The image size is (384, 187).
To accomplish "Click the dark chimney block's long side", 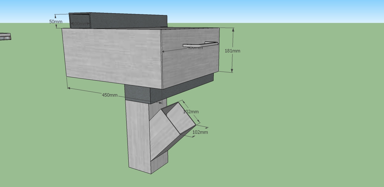I will coord(129,21).
